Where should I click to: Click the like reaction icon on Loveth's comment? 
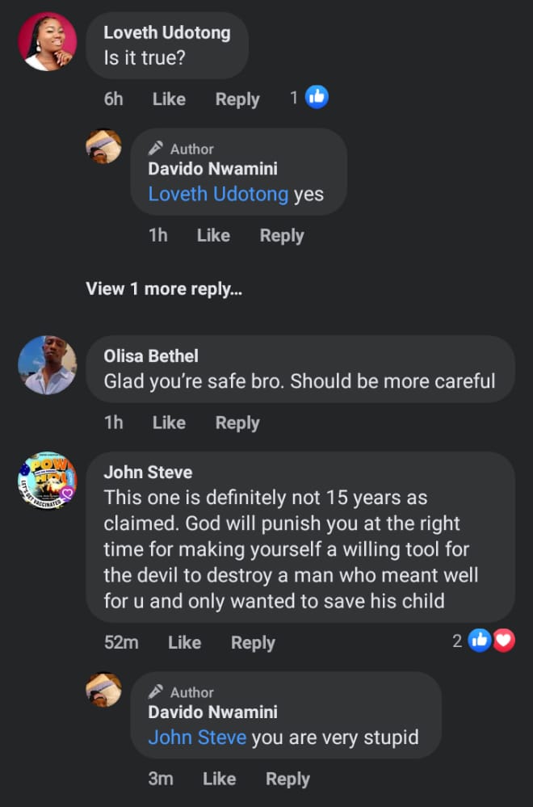click(x=317, y=98)
